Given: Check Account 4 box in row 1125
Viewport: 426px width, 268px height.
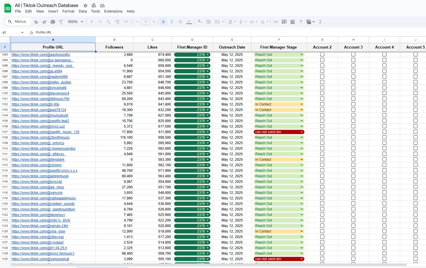Looking at the screenshot, I should pyautogui.click(x=384, y=231).
